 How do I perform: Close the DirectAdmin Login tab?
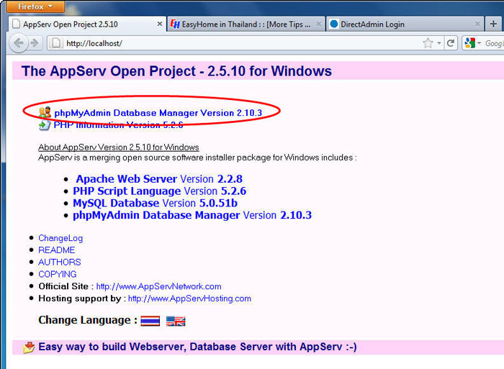click(477, 24)
